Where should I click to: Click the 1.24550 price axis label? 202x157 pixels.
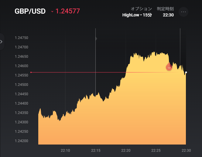point(22,75)
